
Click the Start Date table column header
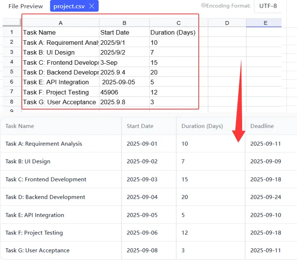coord(140,126)
